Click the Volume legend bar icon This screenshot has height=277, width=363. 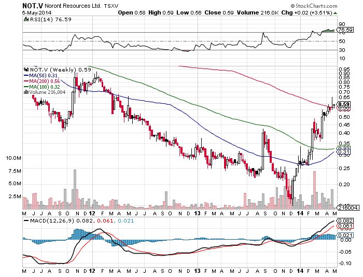tap(26, 92)
